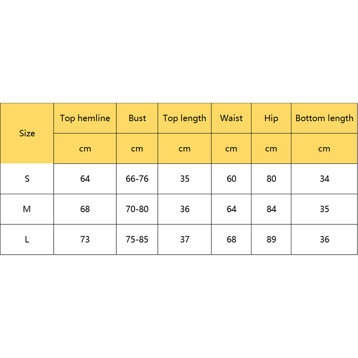Click the Waist column header
Screen dimensions: 358x358
click(231, 118)
